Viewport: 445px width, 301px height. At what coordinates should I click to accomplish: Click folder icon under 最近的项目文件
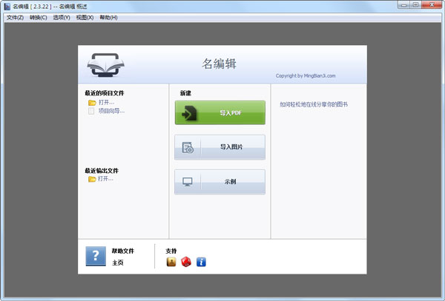coord(92,102)
